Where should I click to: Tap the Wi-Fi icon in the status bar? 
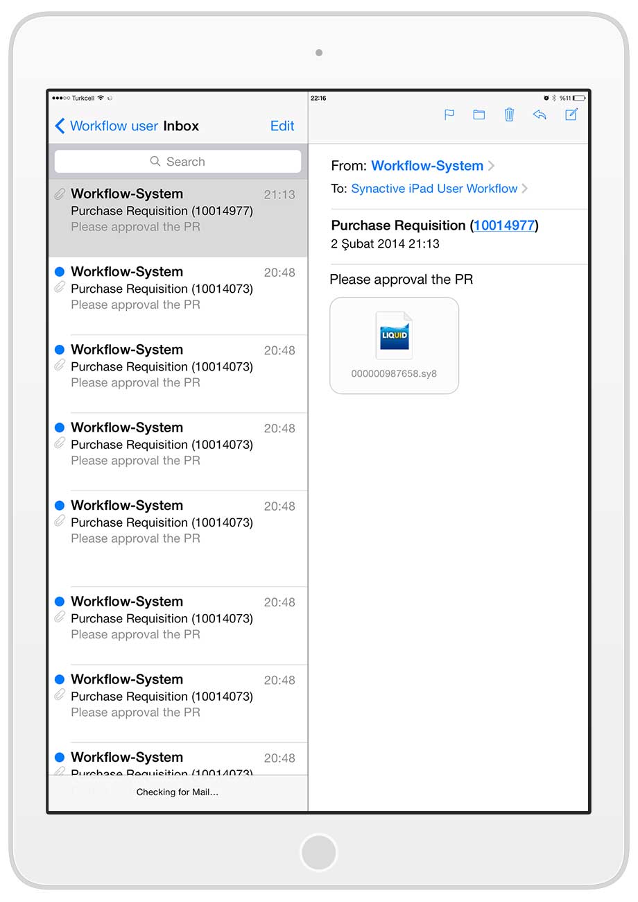[101, 98]
